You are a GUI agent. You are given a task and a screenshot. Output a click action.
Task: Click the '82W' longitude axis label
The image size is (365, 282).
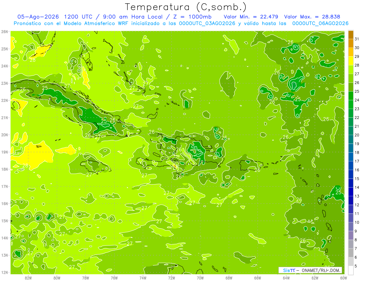point(28,278)
